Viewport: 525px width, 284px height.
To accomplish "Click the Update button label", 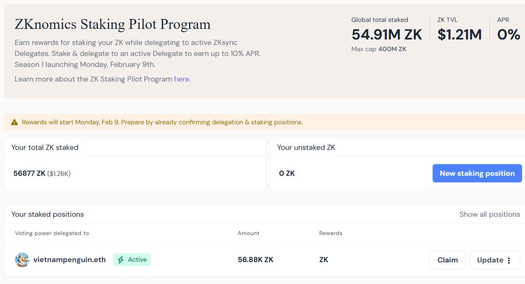I will click(x=490, y=260).
